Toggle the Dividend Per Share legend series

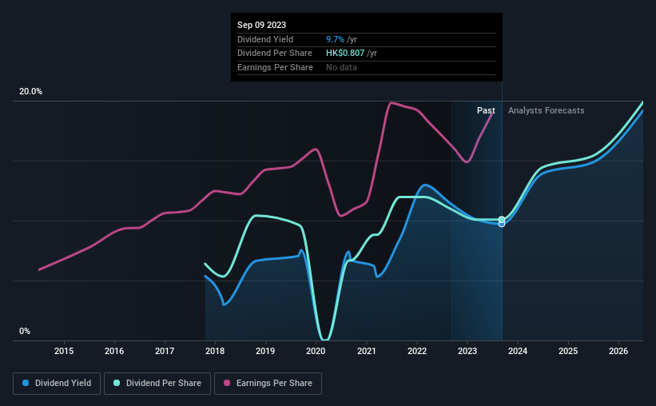click(157, 384)
